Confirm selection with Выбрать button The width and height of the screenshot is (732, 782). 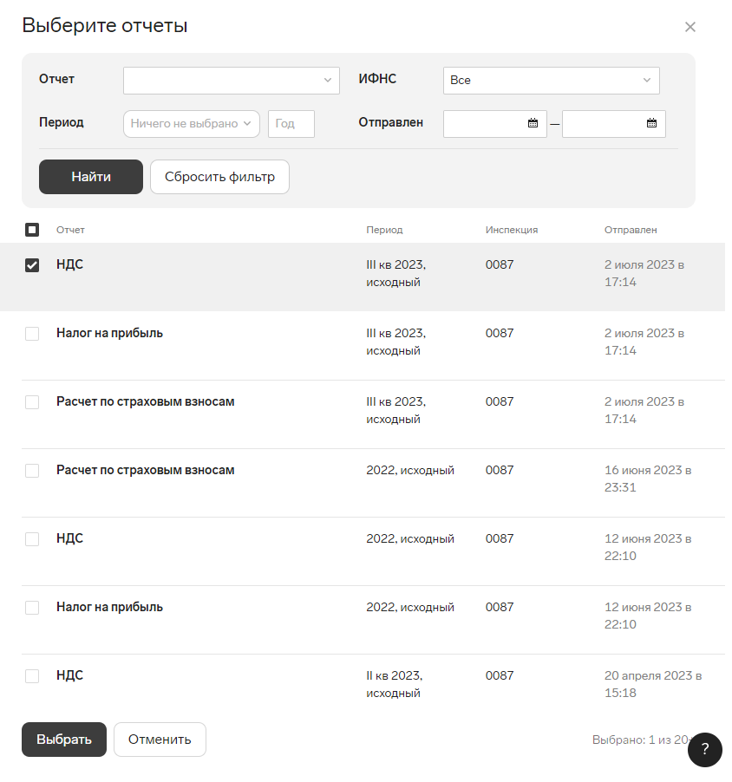tap(64, 740)
